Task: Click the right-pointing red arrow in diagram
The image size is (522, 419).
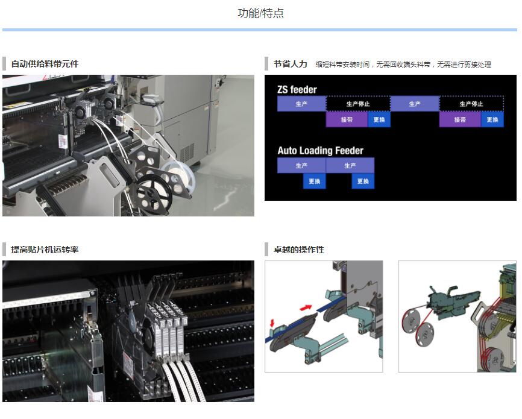Action: coord(307,308)
